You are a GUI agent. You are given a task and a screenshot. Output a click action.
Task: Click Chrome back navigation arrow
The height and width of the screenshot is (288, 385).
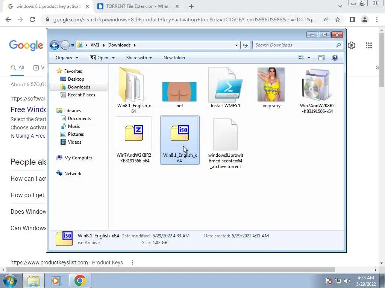(x=8, y=19)
